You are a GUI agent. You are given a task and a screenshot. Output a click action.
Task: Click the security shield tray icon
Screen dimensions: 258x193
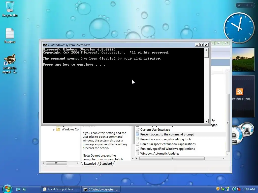218,189
